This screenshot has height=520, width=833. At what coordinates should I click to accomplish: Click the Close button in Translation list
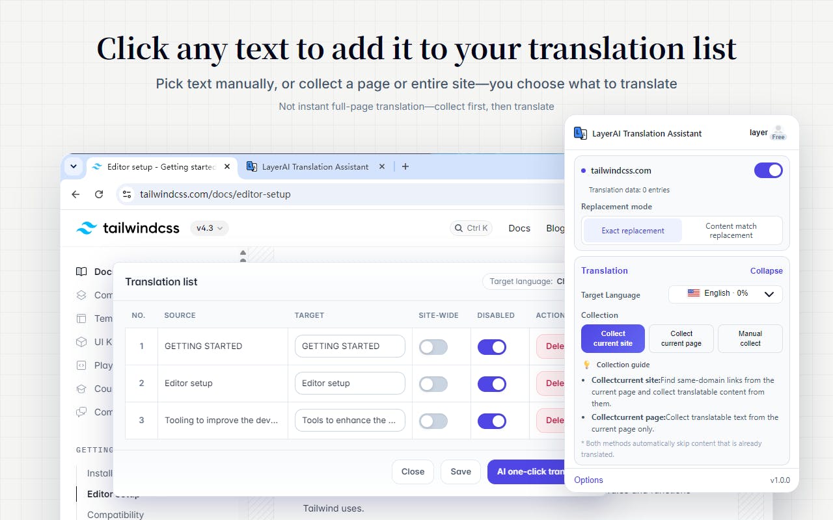(x=413, y=472)
